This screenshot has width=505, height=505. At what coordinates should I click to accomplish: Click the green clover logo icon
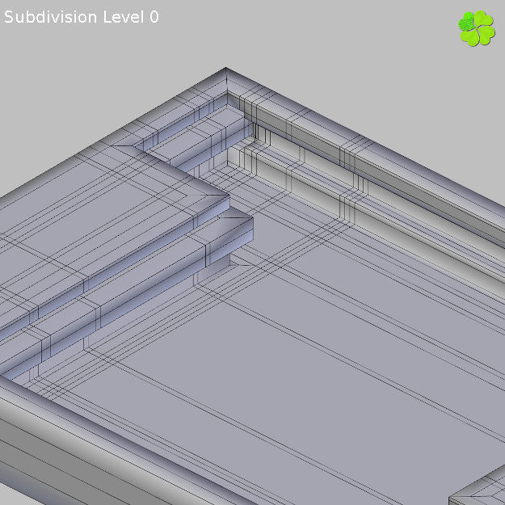[477, 28]
